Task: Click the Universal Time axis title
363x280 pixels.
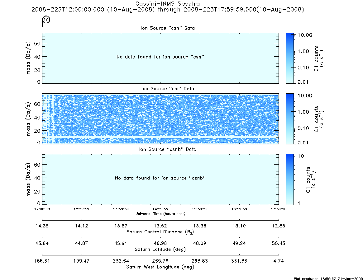Action: [160, 214]
